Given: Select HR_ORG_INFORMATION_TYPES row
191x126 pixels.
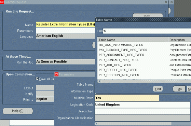Looking at the screenshot, I should 144,45.
